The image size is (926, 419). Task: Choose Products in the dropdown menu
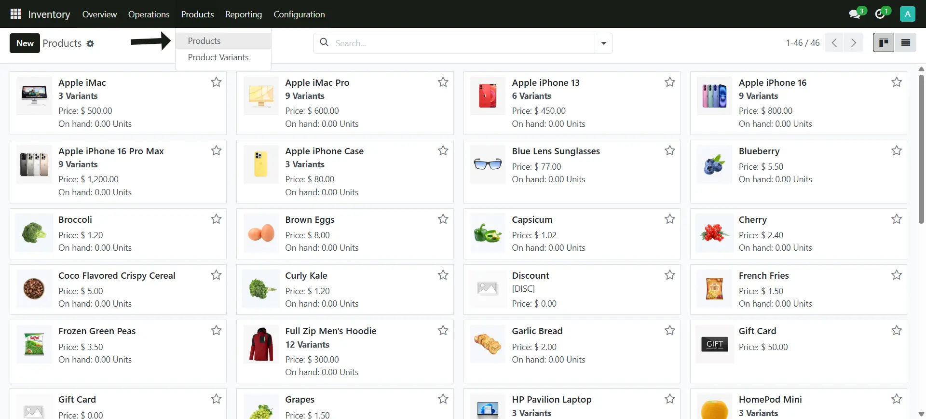click(x=204, y=41)
